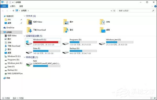The height and width of the screenshot is (100, 157).
Task: Open the 桌面 folder icon in main pane
Action: (103, 30)
